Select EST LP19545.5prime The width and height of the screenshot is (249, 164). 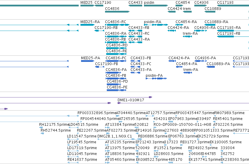pos(82,142)
